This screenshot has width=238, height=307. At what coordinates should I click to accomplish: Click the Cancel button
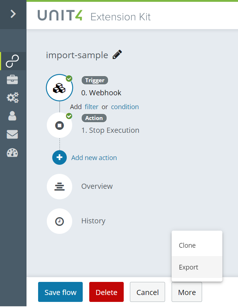pos(147,292)
